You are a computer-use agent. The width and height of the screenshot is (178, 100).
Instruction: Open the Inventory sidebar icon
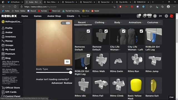[3, 37]
